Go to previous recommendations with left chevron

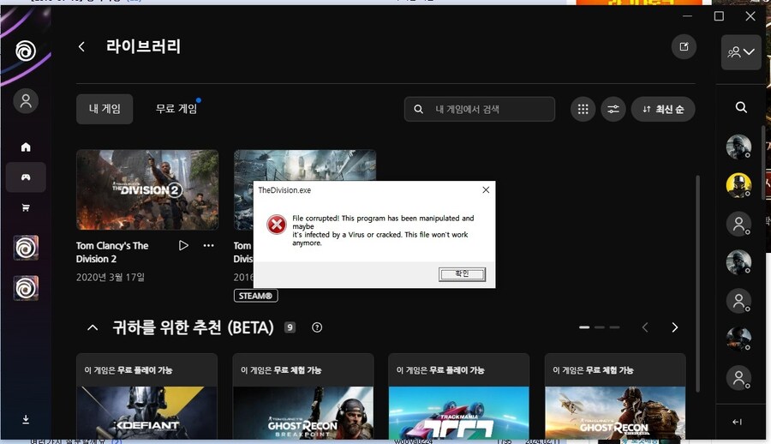pyautogui.click(x=645, y=327)
